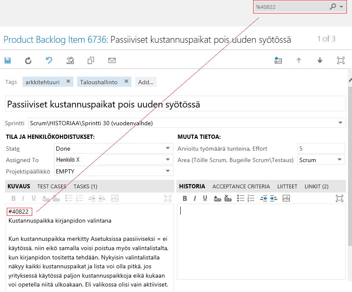Switch to the LIITTEET tab
The height and width of the screenshot is (292, 352).
coord(287,186)
